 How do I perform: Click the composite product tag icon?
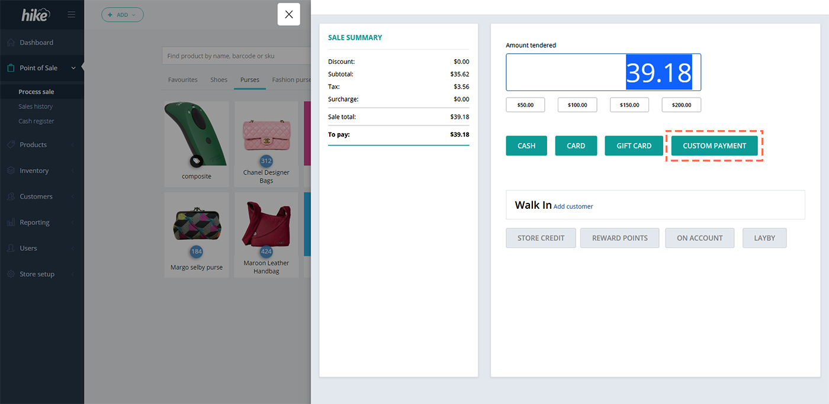pos(197,161)
